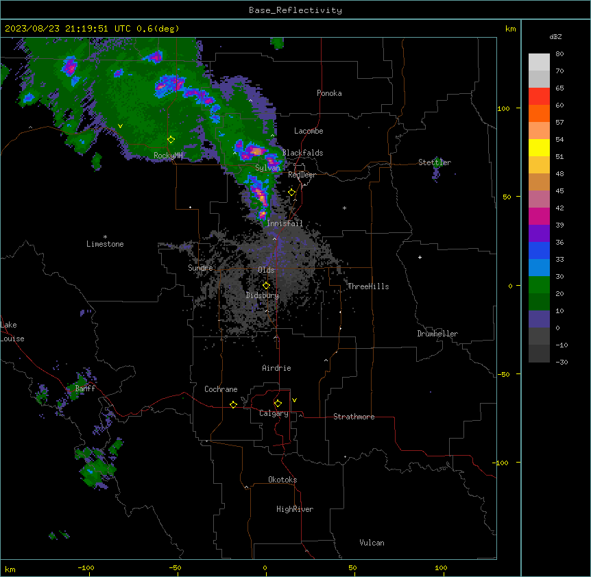Click the yellow V marker northwest of RockyMH

click(x=120, y=126)
